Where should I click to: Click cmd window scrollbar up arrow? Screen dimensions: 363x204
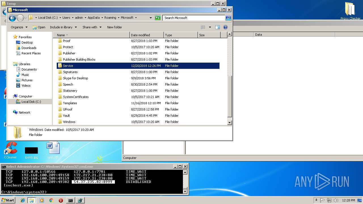coord(185,172)
